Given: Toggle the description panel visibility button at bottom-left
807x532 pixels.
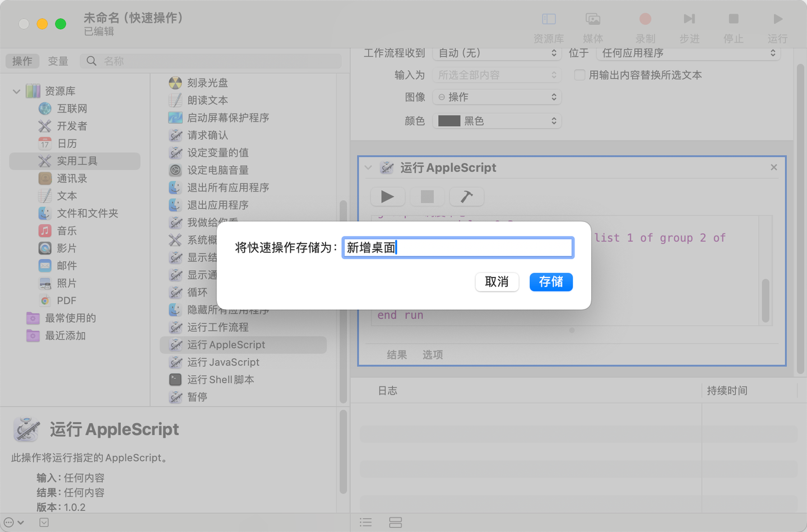Looking at the screenshot, I should (44, 522).
